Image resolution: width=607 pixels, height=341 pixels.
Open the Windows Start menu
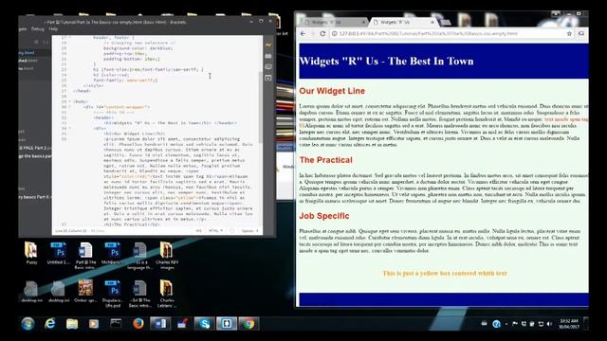click(x=28, y=323)
